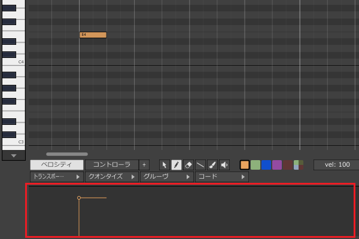Pick the purple note color swatch
The height and width of the screenshot is (239, 359).
(x=277, y=165)
